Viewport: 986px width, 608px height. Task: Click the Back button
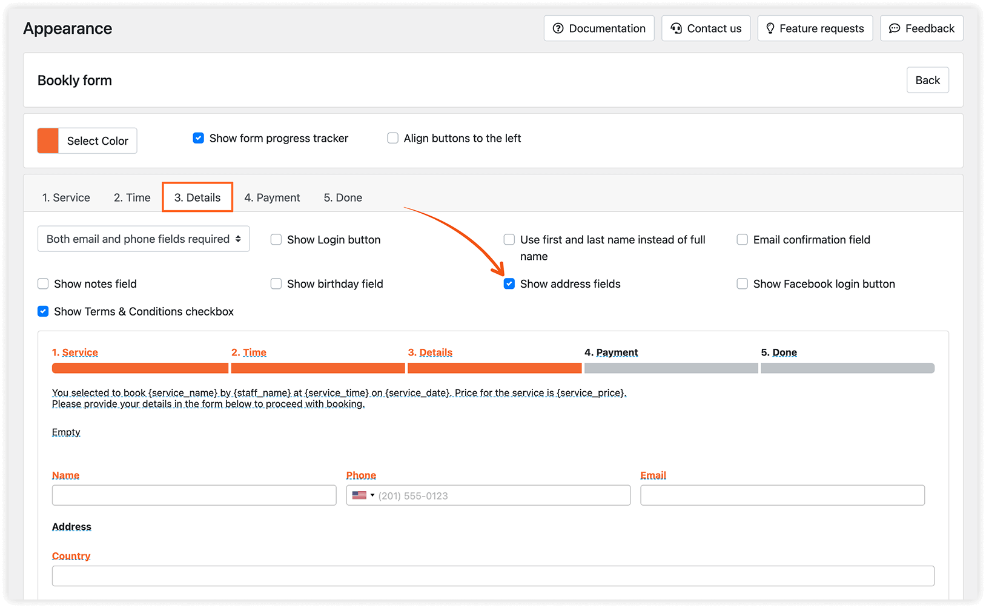pyautogui.click(x=927, y=80)
